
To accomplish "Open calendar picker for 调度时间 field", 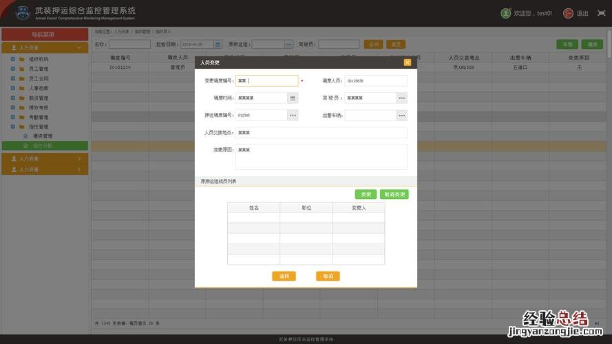I will (x=293, y=98).
